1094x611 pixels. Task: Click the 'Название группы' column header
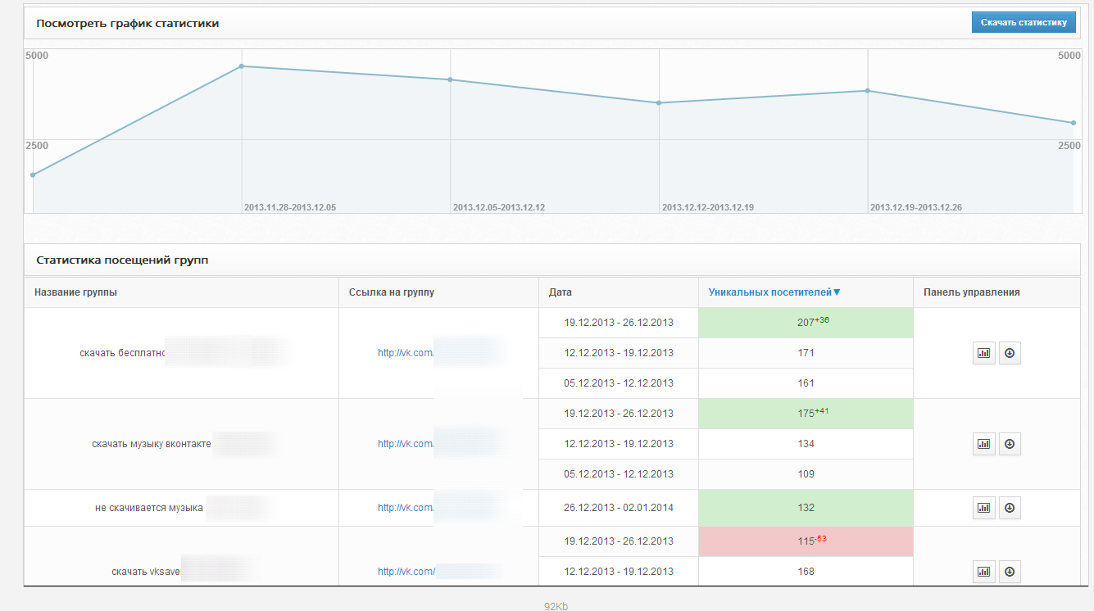click(x=75, y=292)
